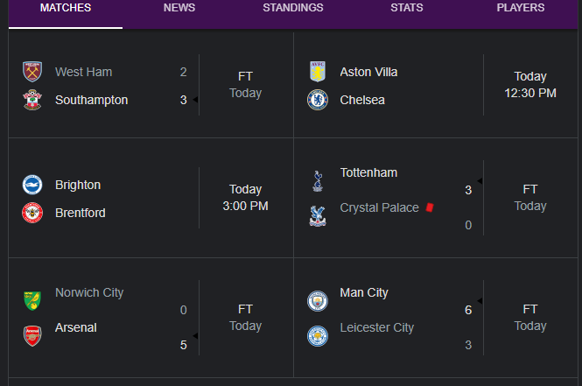Click the Brentford club crest

point(32,213)
